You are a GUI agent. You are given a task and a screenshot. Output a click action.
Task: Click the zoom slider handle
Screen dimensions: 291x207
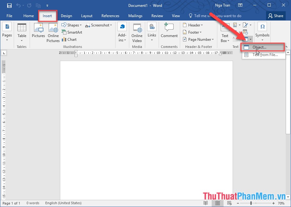[x=251, y=203]
